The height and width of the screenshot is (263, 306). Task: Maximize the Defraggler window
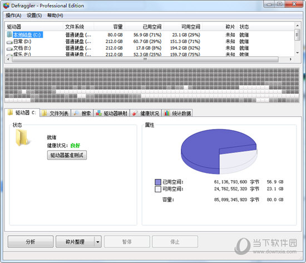[280, 4]
